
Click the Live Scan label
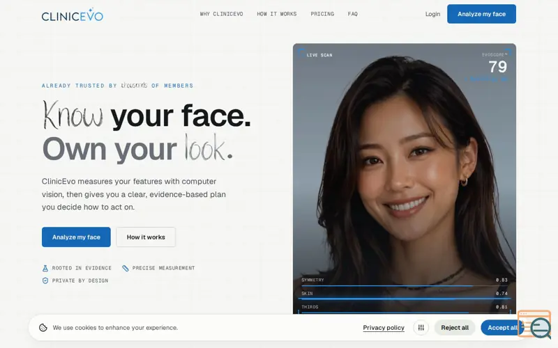point(319,55)
